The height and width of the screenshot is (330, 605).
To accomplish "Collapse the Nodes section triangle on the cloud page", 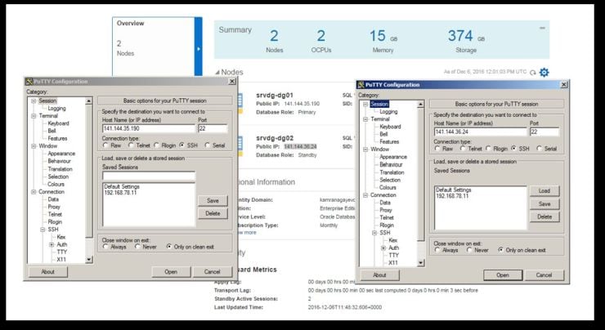I will click(217, 73).
